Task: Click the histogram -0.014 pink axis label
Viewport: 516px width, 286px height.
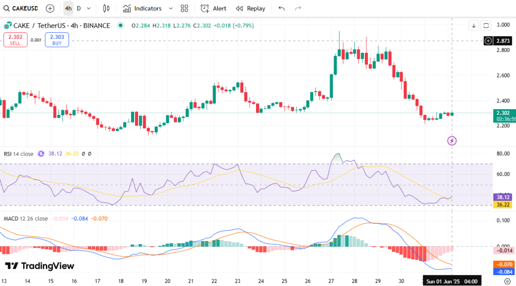Action: [x=503, y=250]
